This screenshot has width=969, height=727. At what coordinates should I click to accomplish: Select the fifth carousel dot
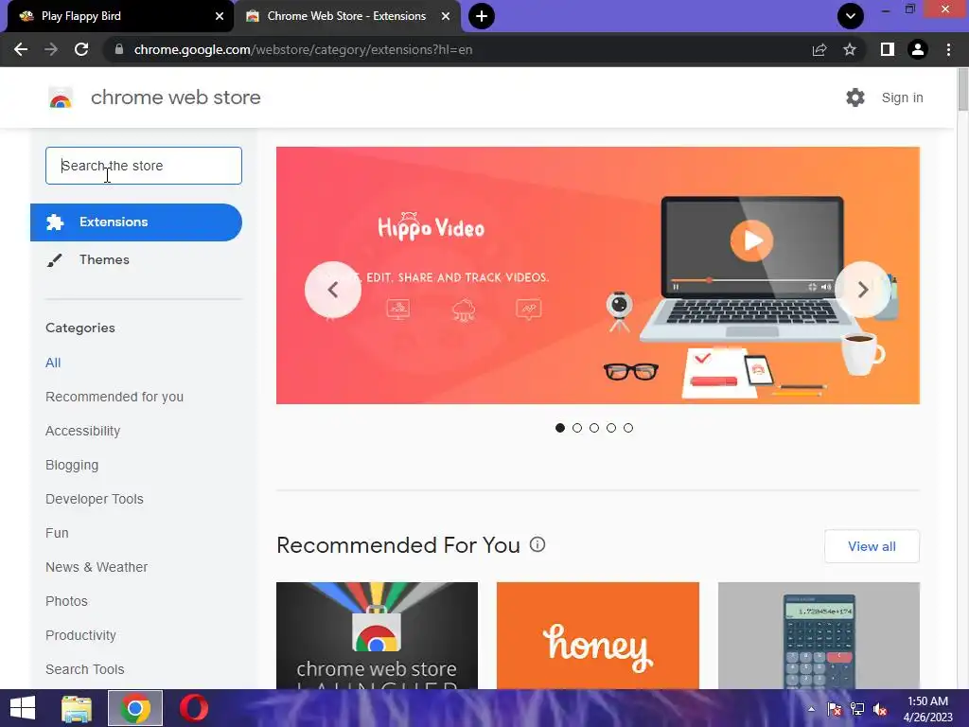628,428
